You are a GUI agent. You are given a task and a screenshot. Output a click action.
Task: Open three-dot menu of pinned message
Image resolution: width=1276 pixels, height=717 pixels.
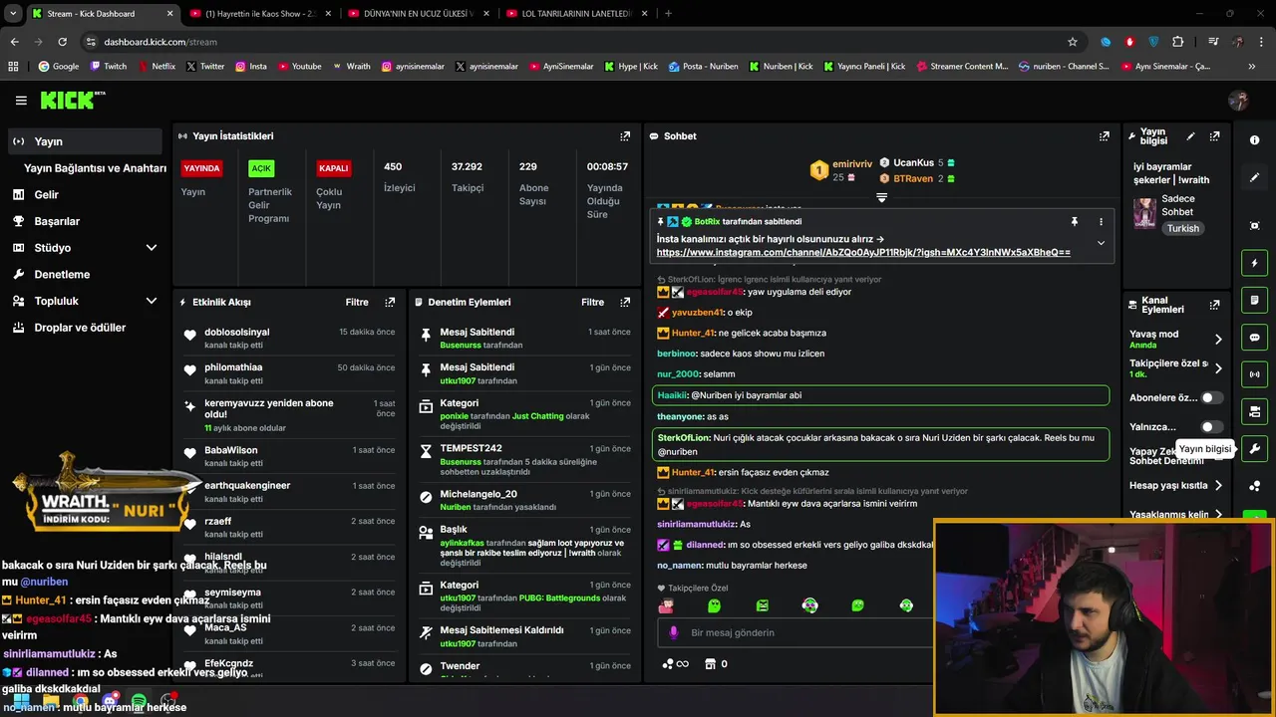coord(1101,221)
